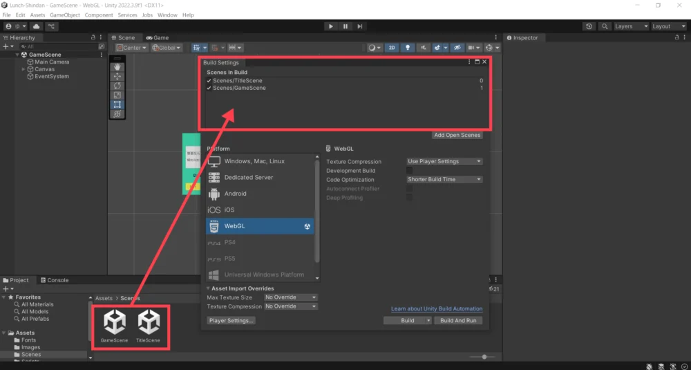Select the TitleScene asset in Project

click(x=148, y=326)
